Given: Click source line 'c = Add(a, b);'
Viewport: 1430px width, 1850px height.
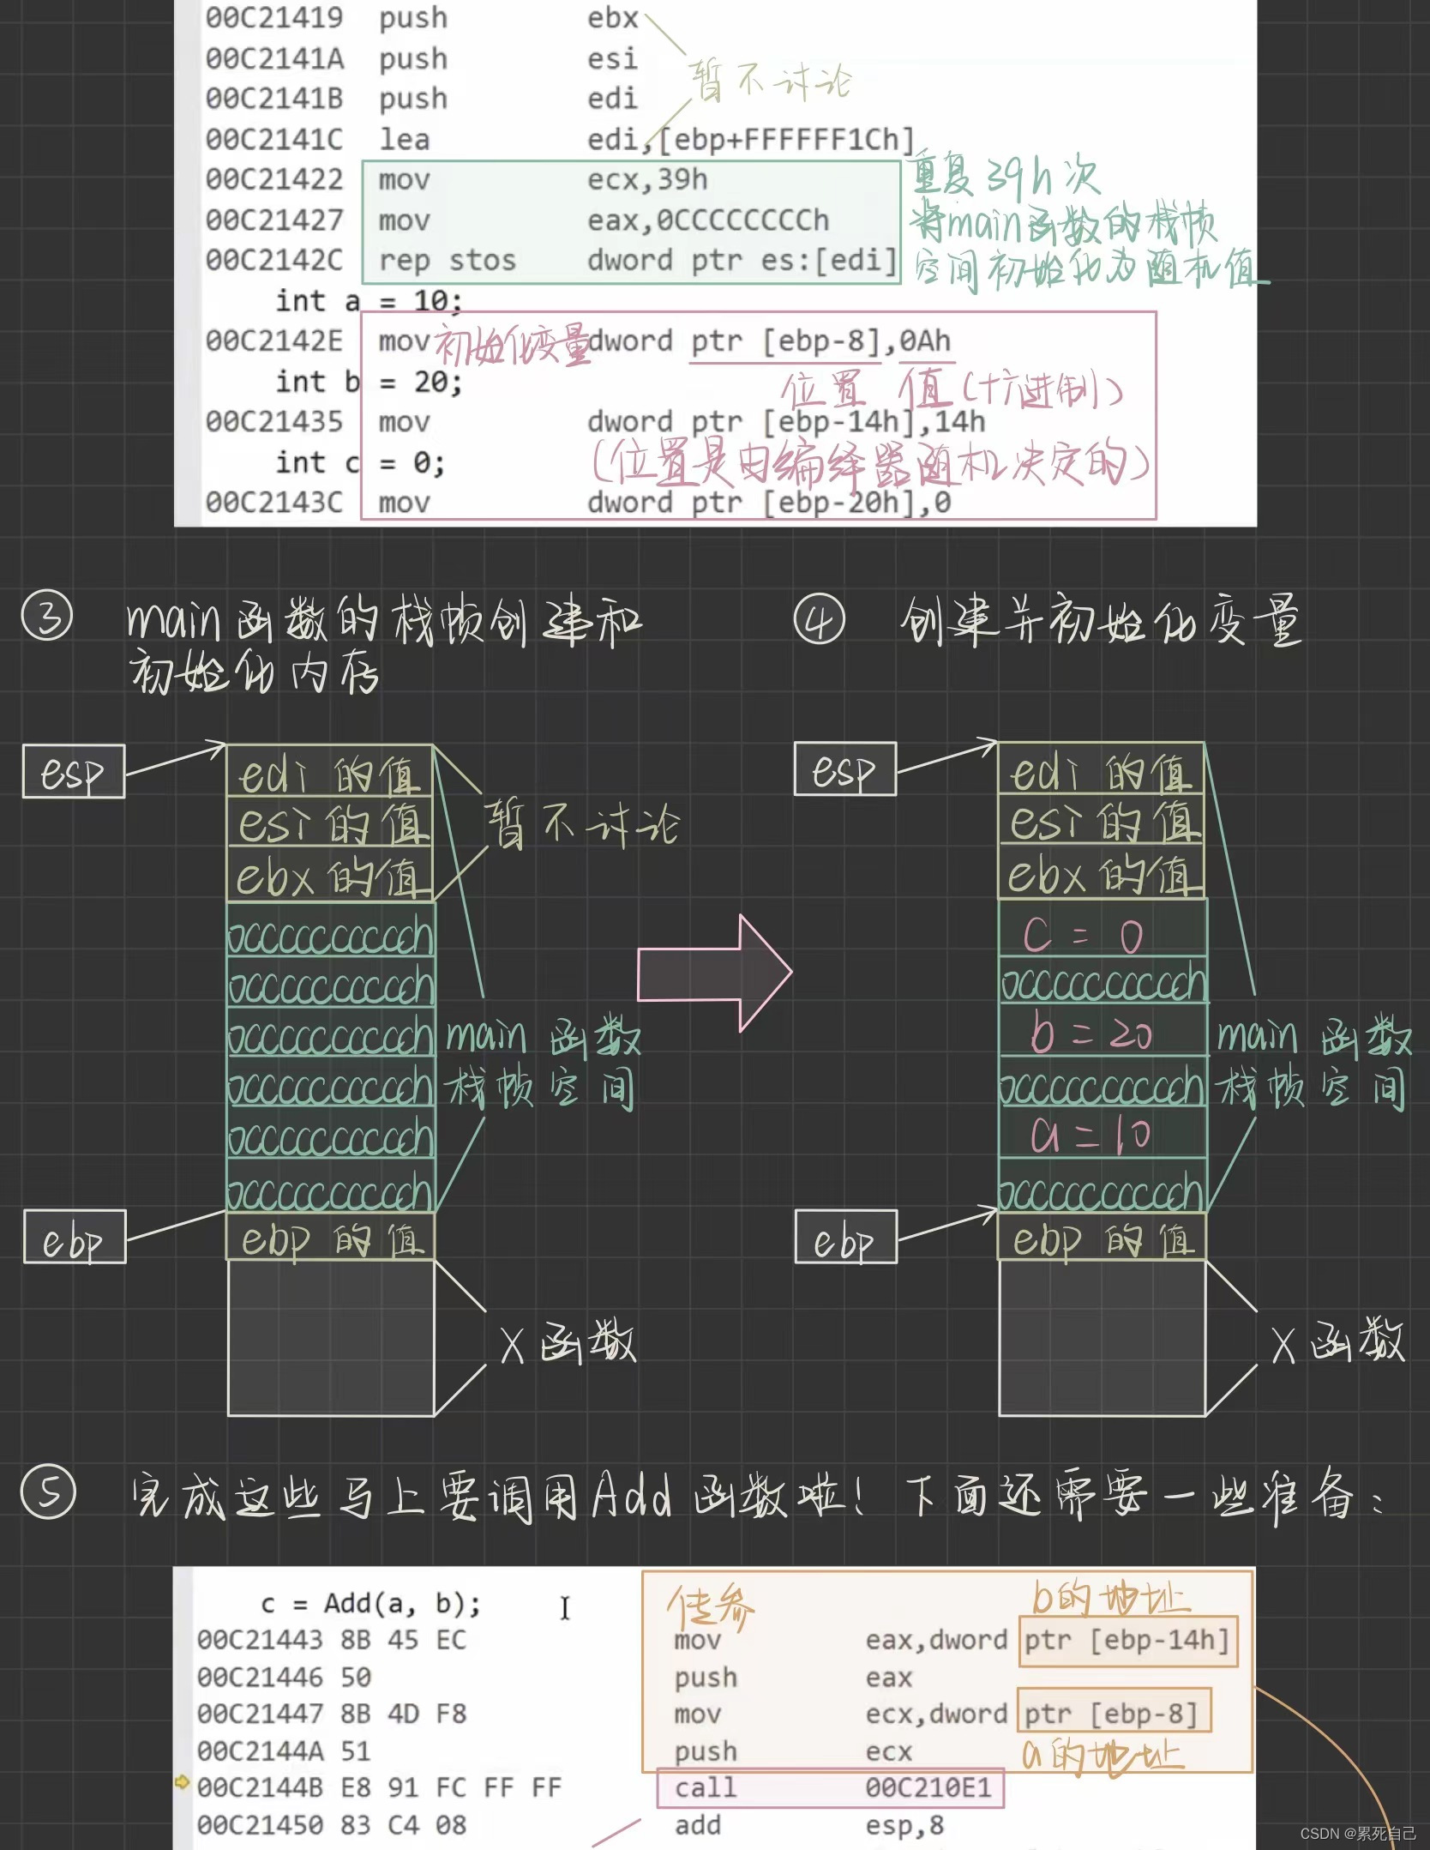Looking at the screenshot, I should coord(370,1603).
